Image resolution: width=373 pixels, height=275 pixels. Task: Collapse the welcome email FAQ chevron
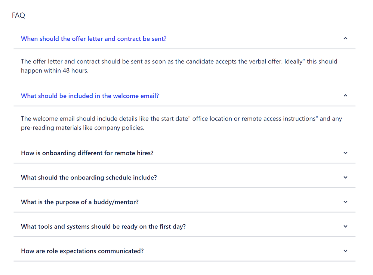click(x=345, y=96)
